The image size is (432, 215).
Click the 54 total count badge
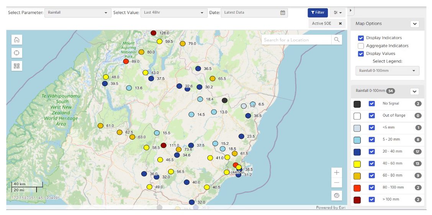[x=390, y=91]
